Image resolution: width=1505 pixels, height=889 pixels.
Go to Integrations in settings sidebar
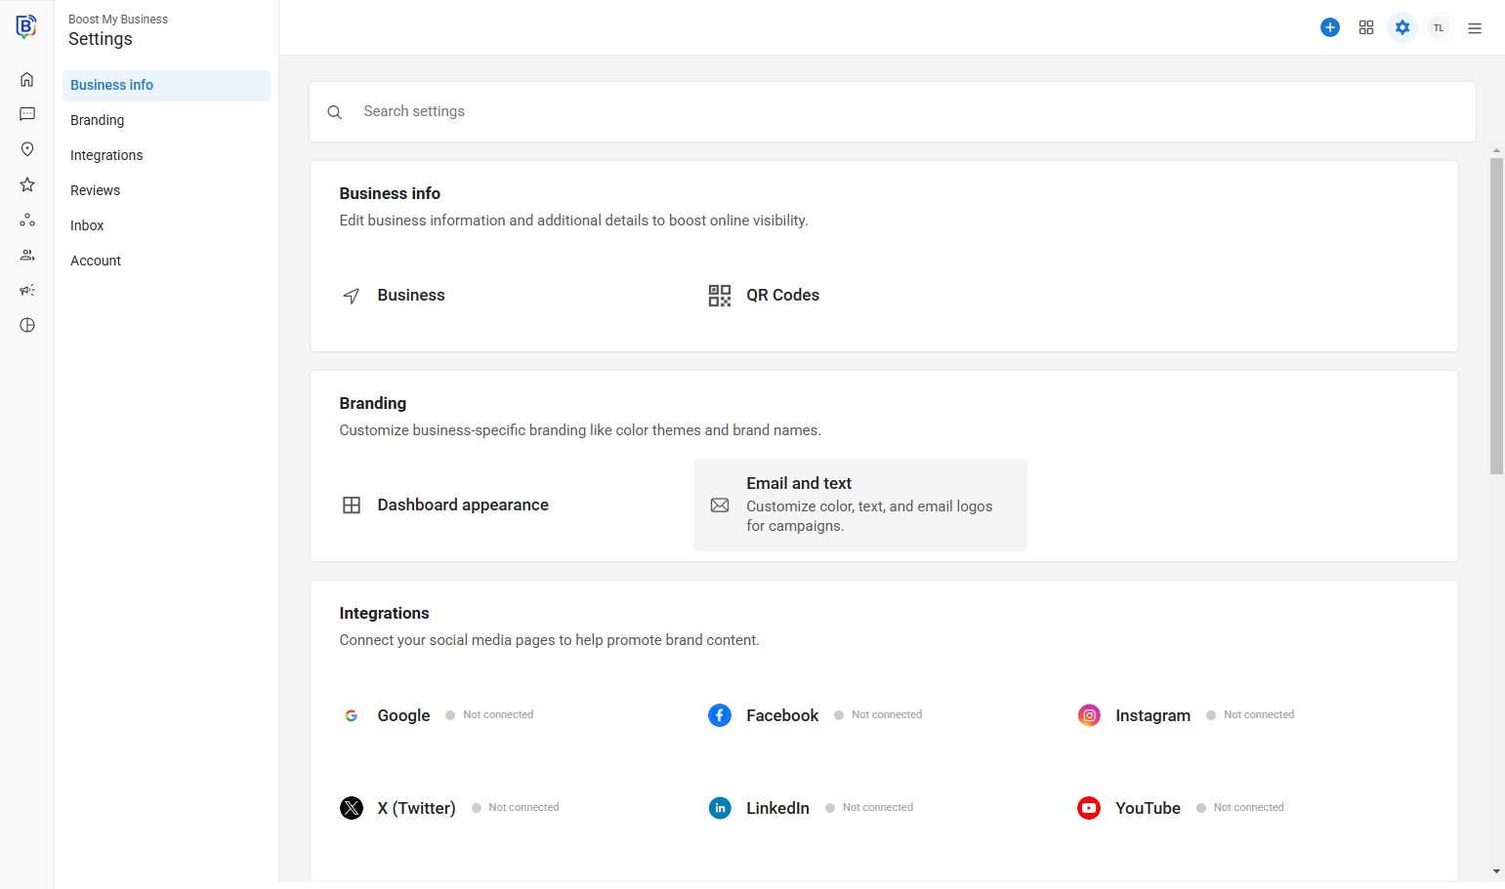point(106,155)
